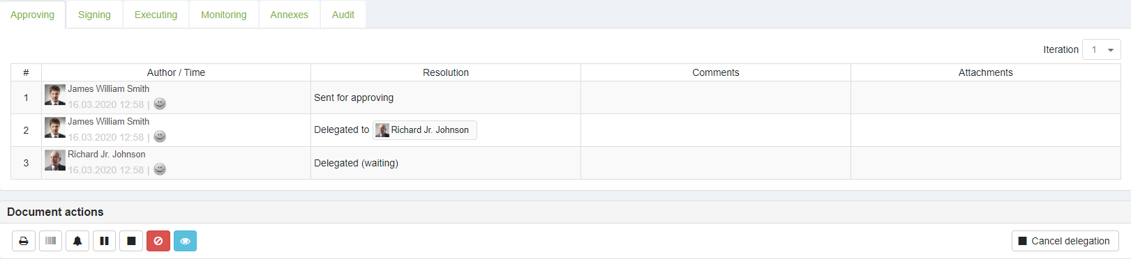Open the Audit tab
The width and height of the screenshot is (1131, 259).
point(343,15)
